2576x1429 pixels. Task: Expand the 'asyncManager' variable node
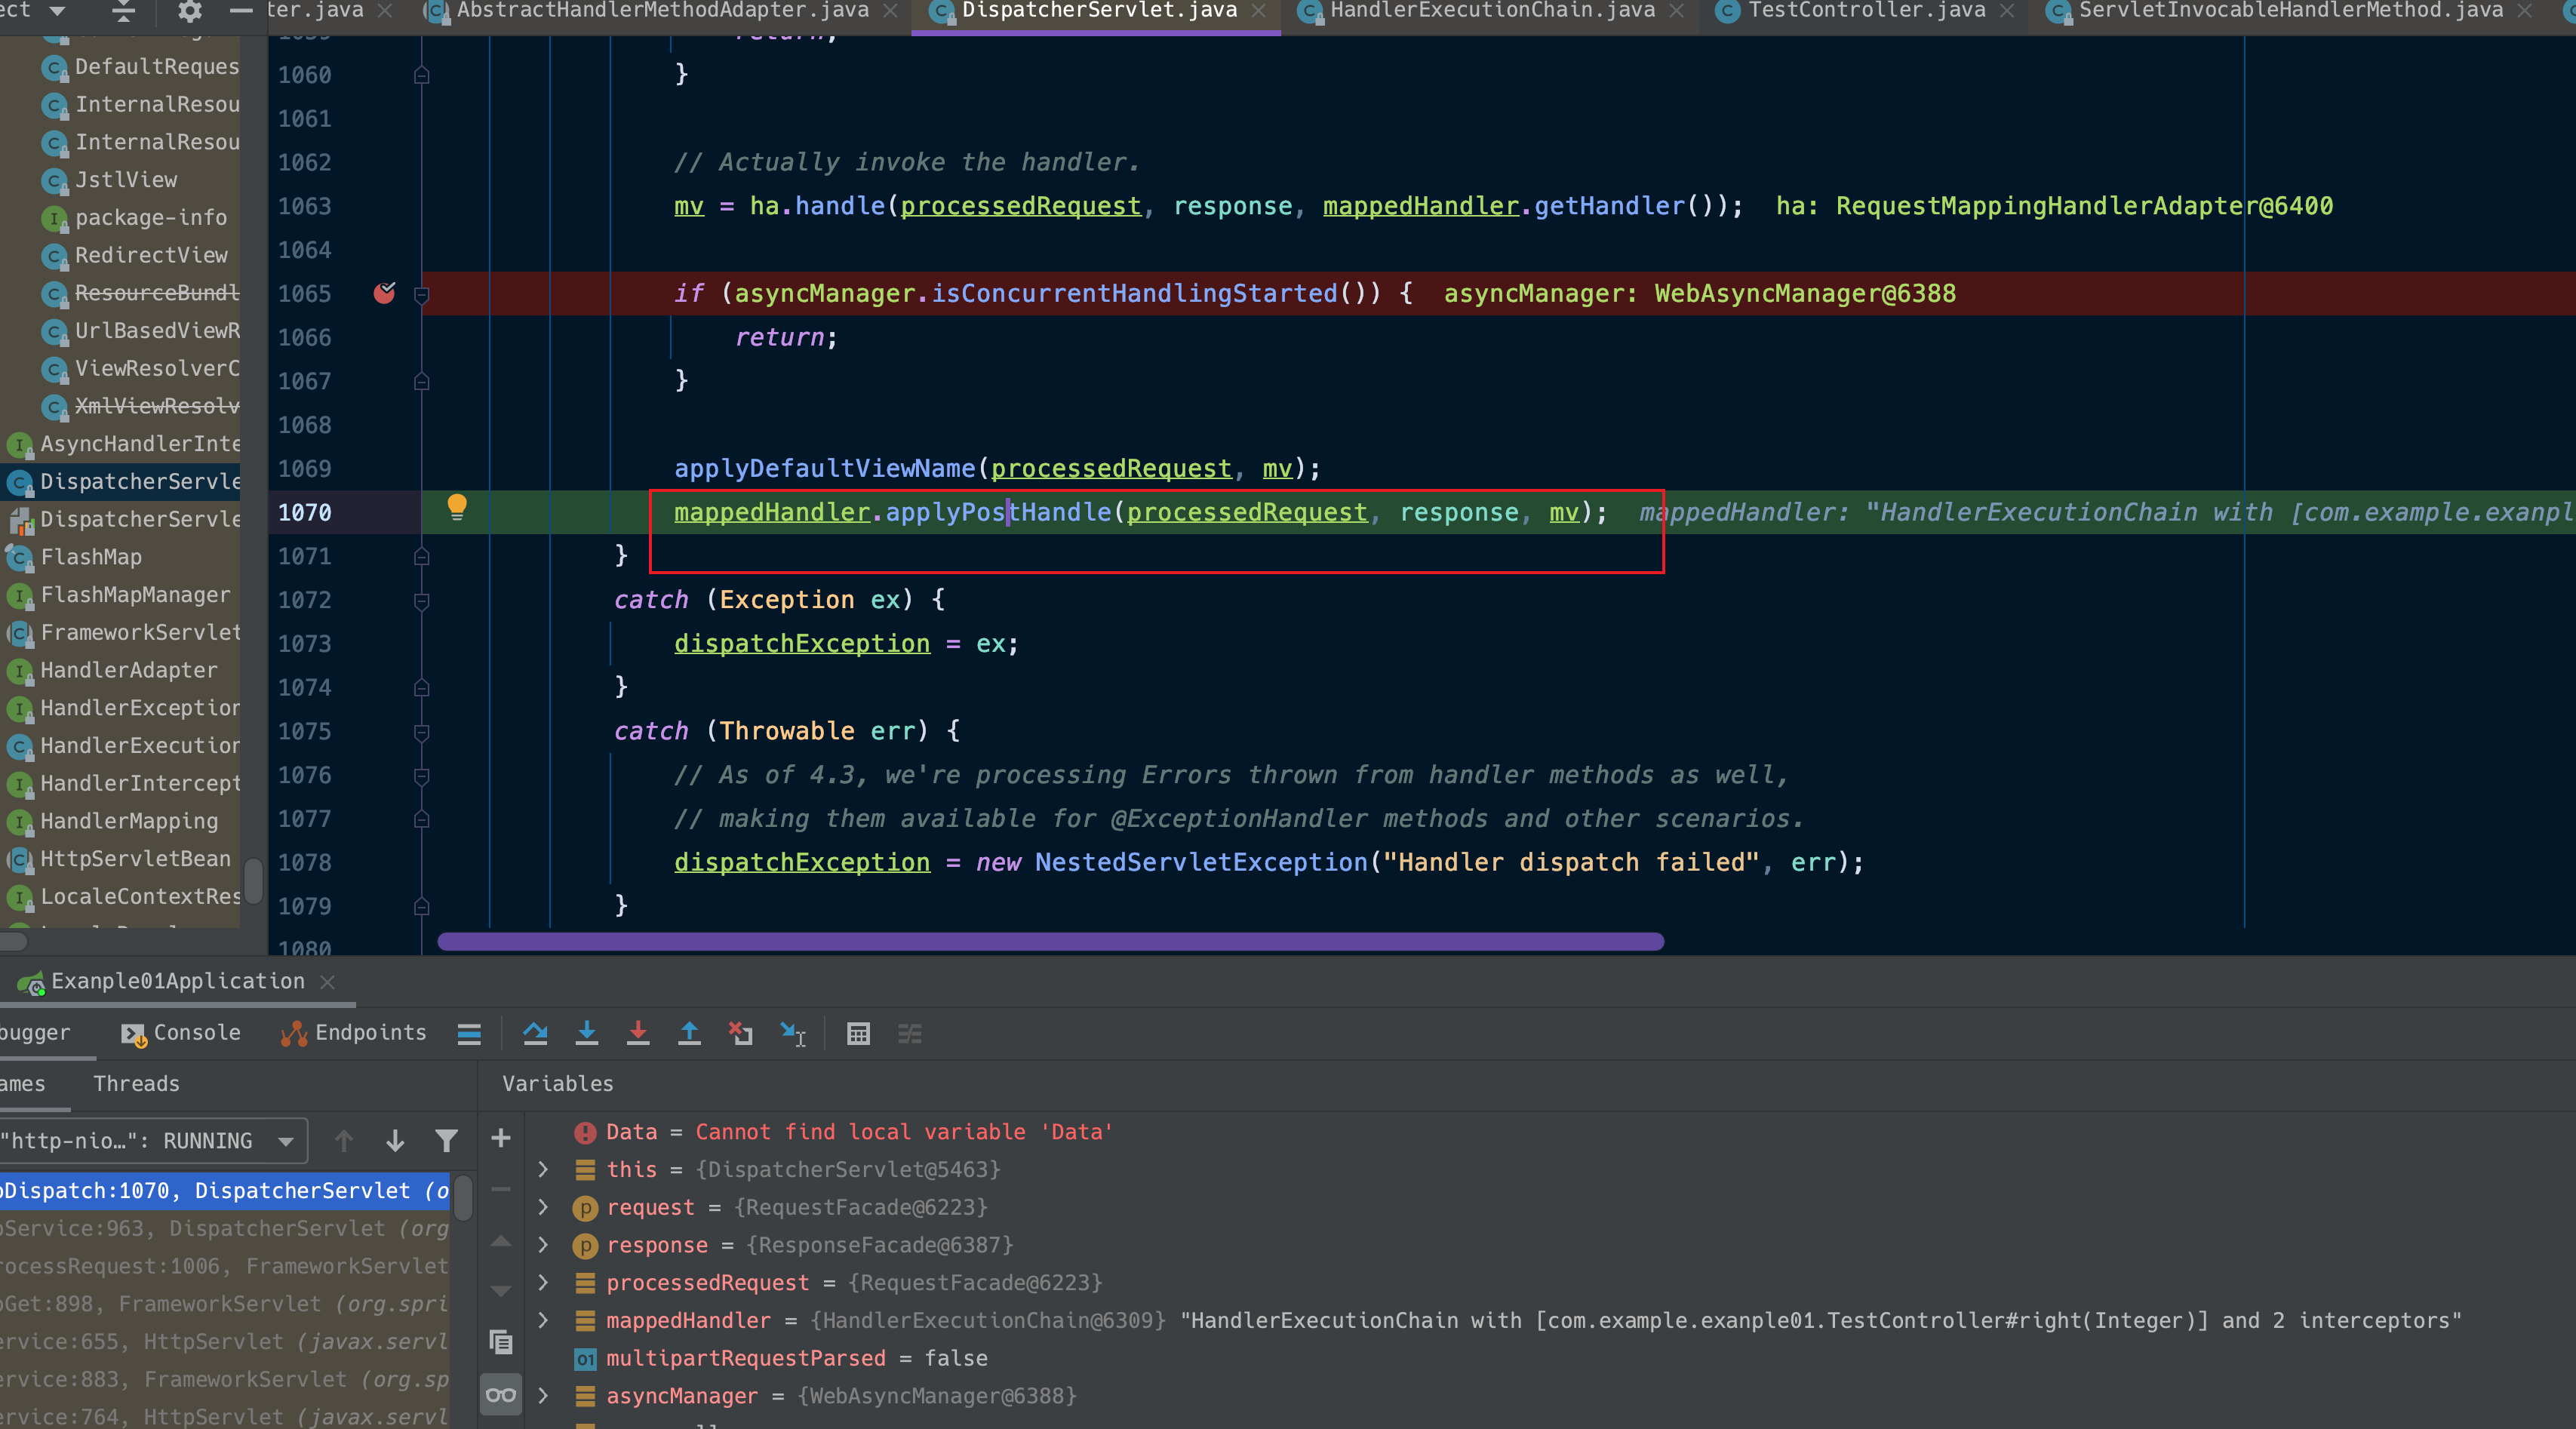click(543, 1396)
